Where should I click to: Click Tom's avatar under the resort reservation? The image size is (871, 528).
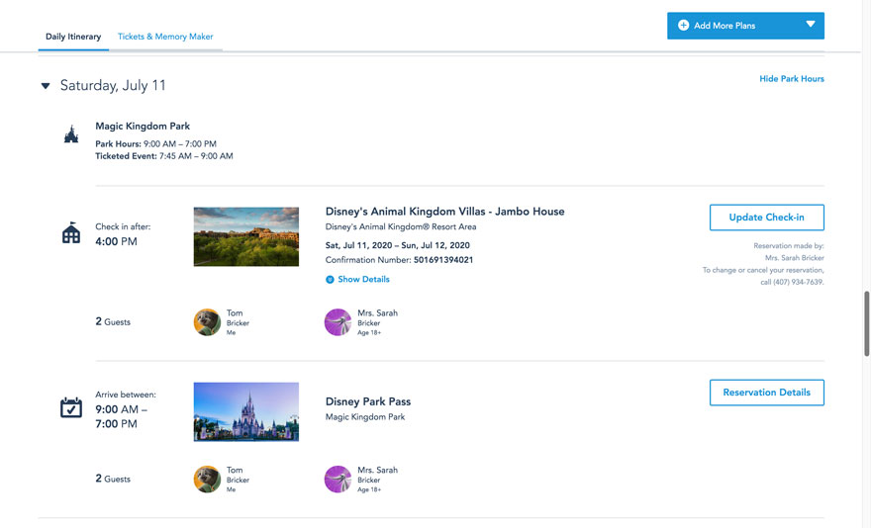(207, 322)
